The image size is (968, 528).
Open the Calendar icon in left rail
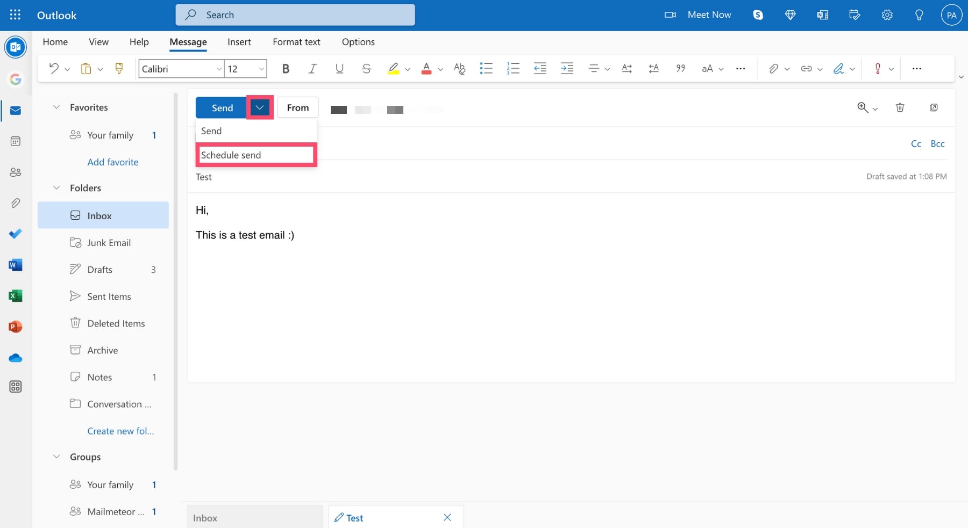point(16,141)
